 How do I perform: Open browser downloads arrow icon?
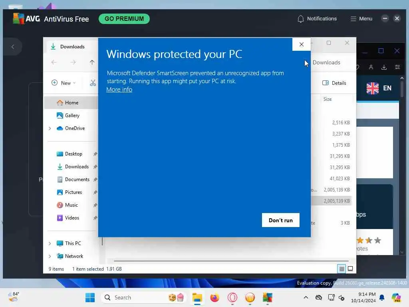(x=384, y=67)
